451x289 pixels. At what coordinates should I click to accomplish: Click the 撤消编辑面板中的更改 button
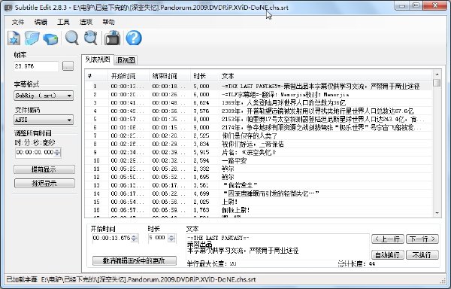(135, 260)
